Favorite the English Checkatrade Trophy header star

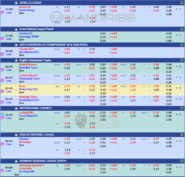point(16,60)
